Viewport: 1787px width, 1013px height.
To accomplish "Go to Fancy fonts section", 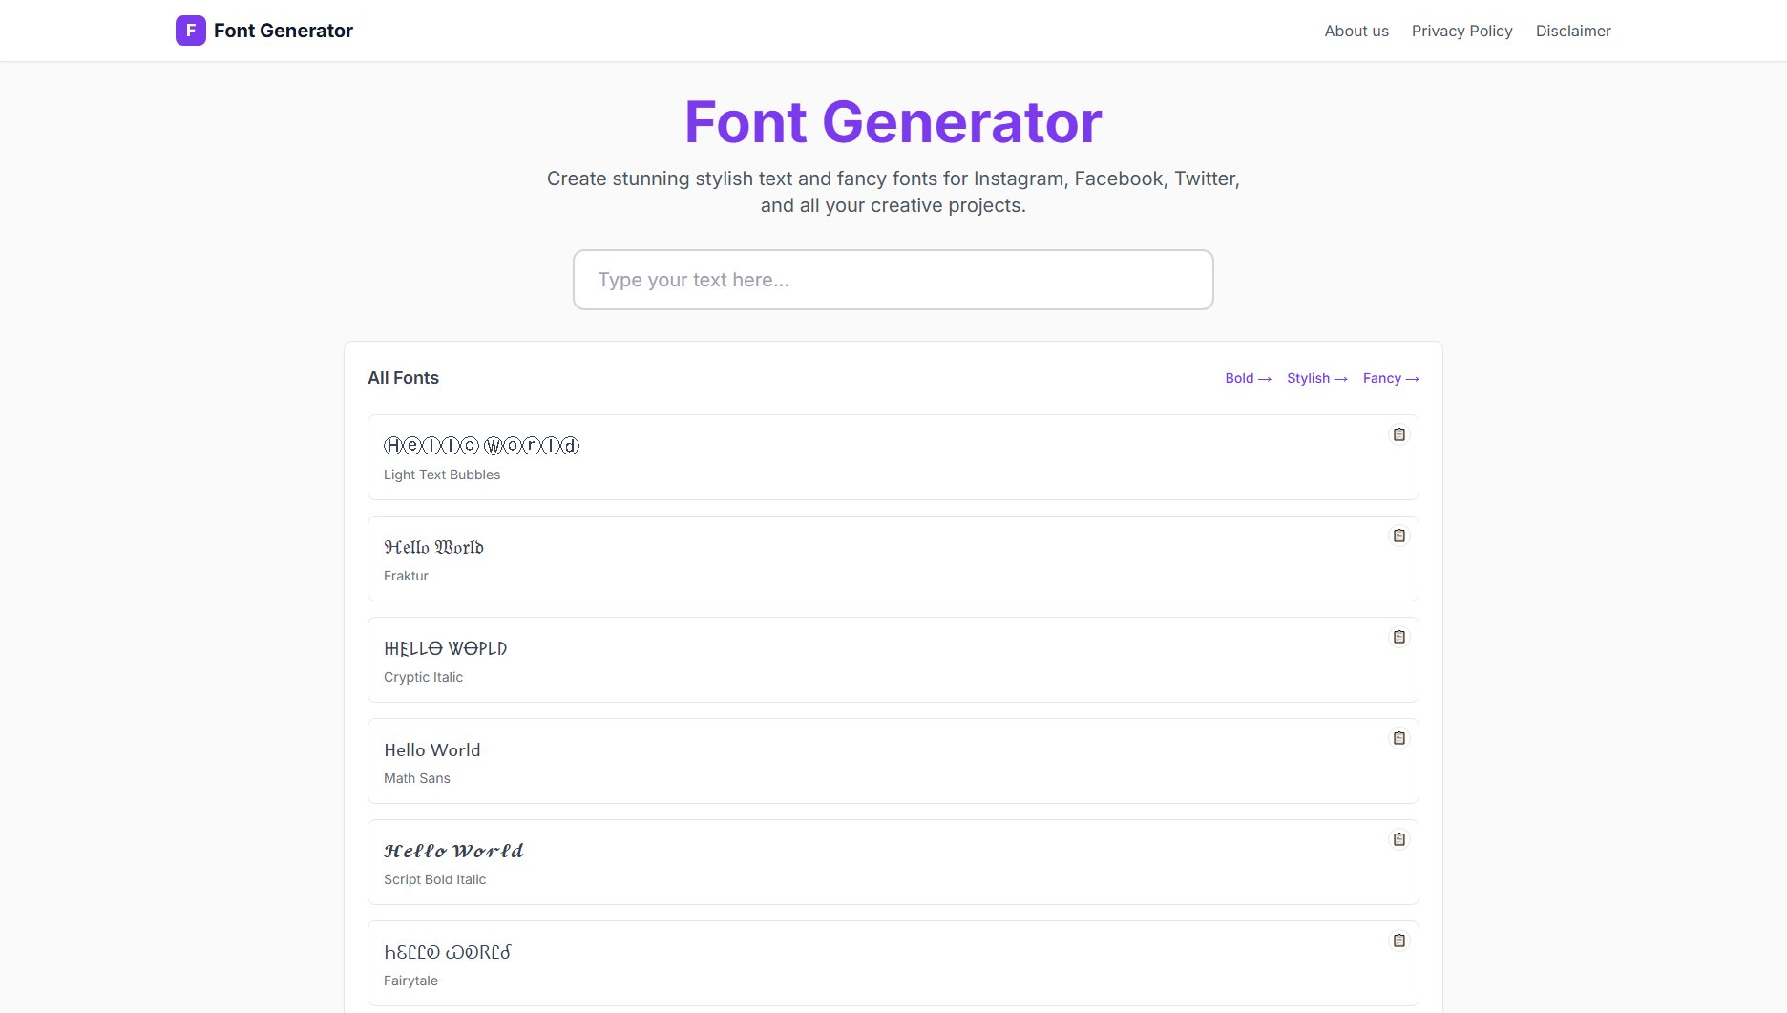I will (1391, 378).
